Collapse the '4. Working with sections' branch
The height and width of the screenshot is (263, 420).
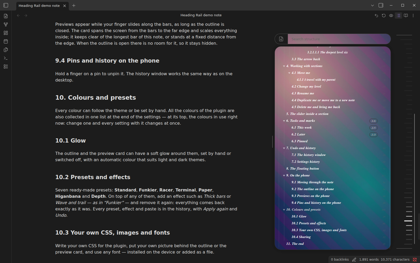tap(284, 66)
